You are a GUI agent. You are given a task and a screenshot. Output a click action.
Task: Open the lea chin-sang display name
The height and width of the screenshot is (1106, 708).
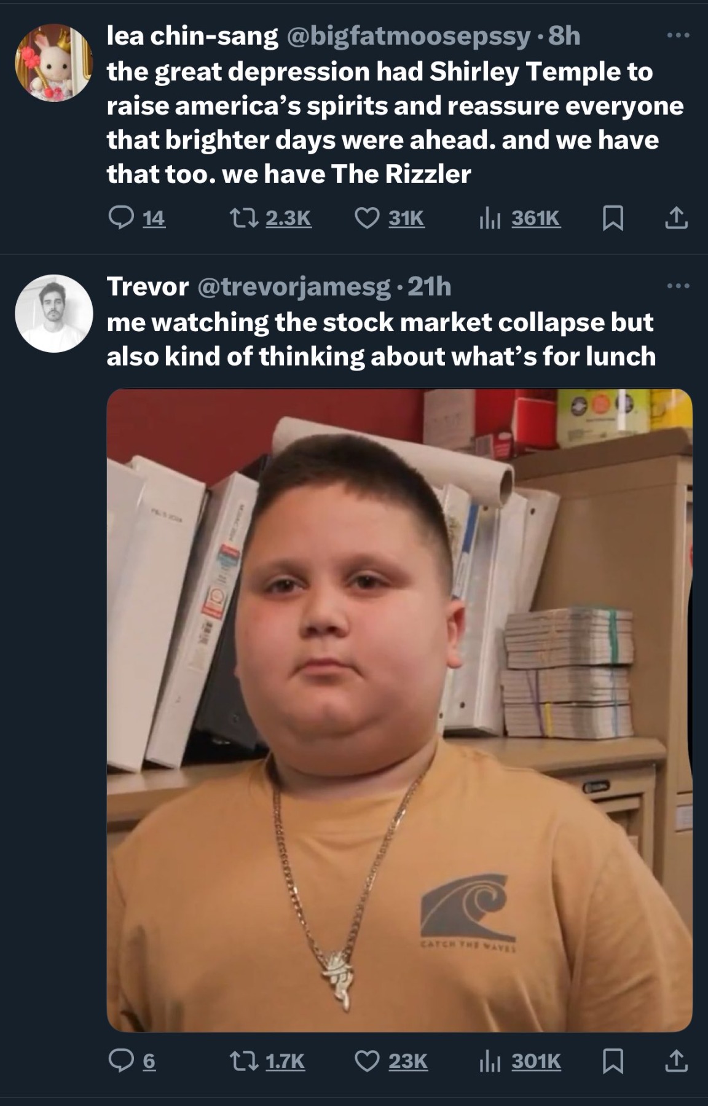(x=192, y=36)
